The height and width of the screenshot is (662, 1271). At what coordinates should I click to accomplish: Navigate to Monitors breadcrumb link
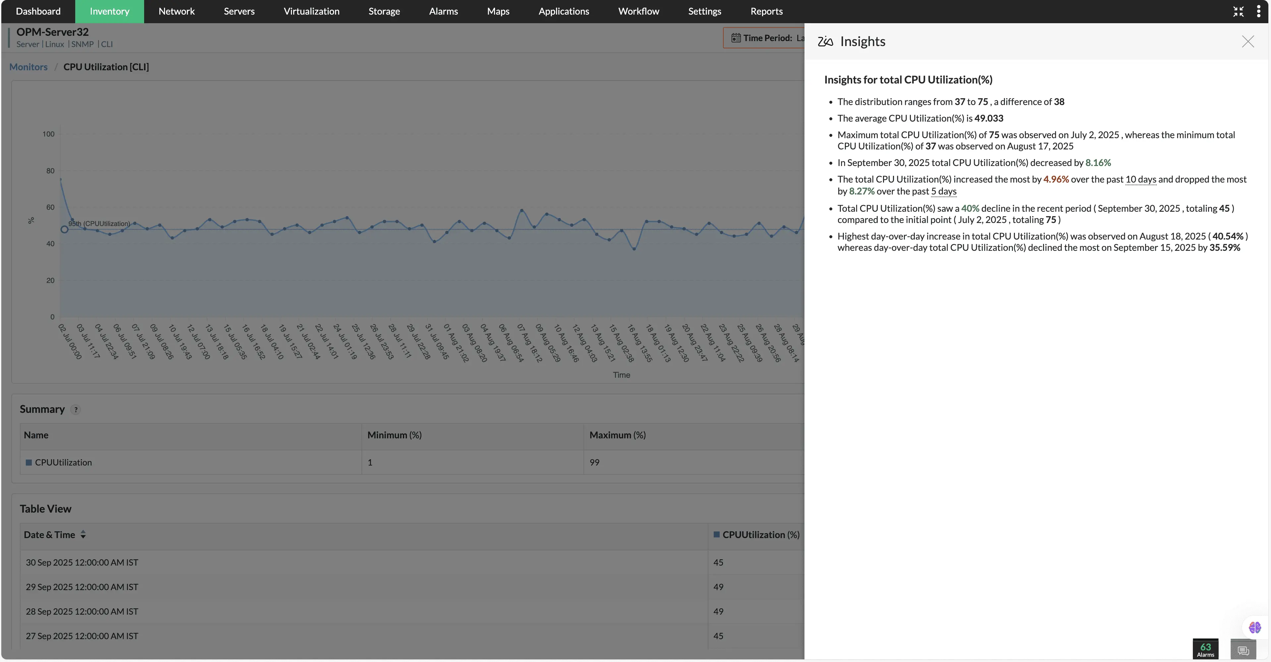(28, 67)
